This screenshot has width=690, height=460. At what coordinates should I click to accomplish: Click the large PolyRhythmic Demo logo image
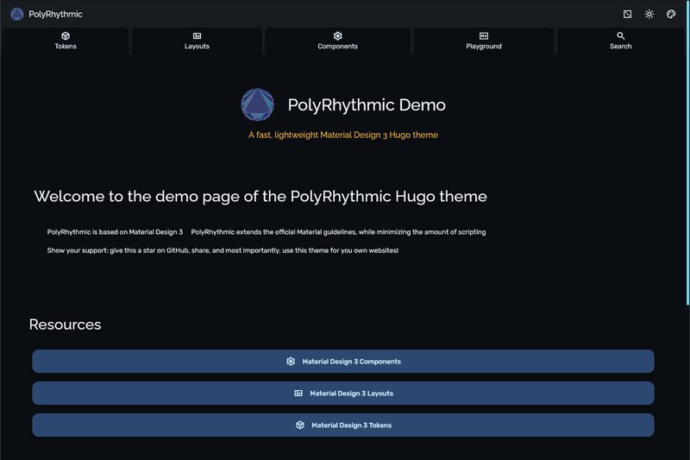(257, 104)
